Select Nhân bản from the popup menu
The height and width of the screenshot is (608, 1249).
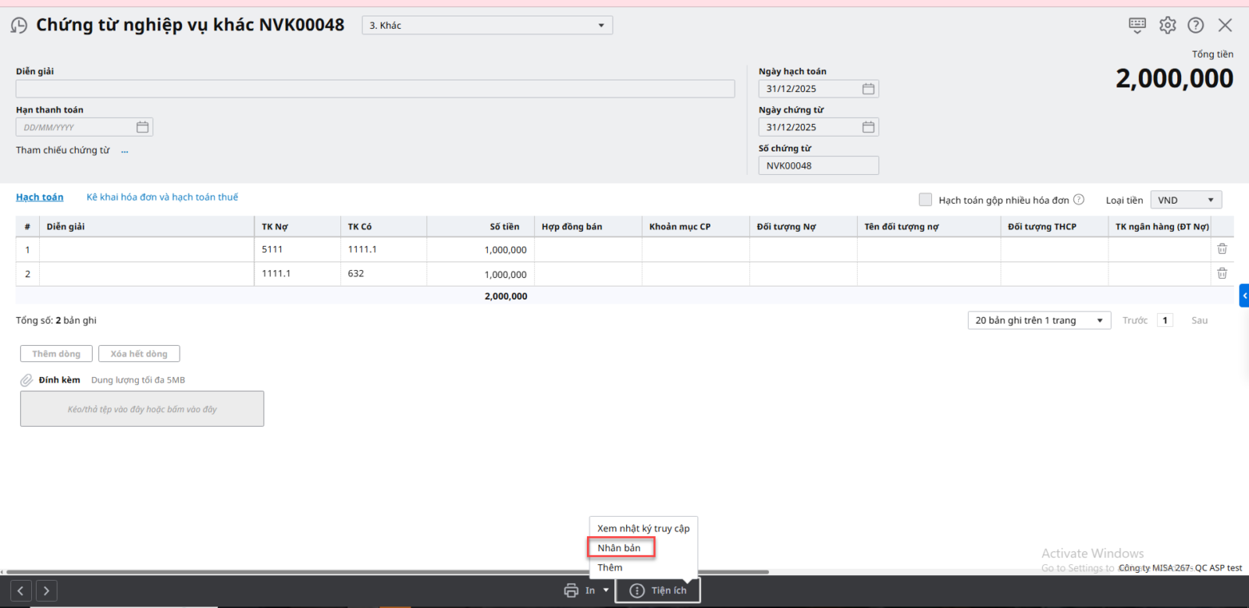[x=620, y=548]
